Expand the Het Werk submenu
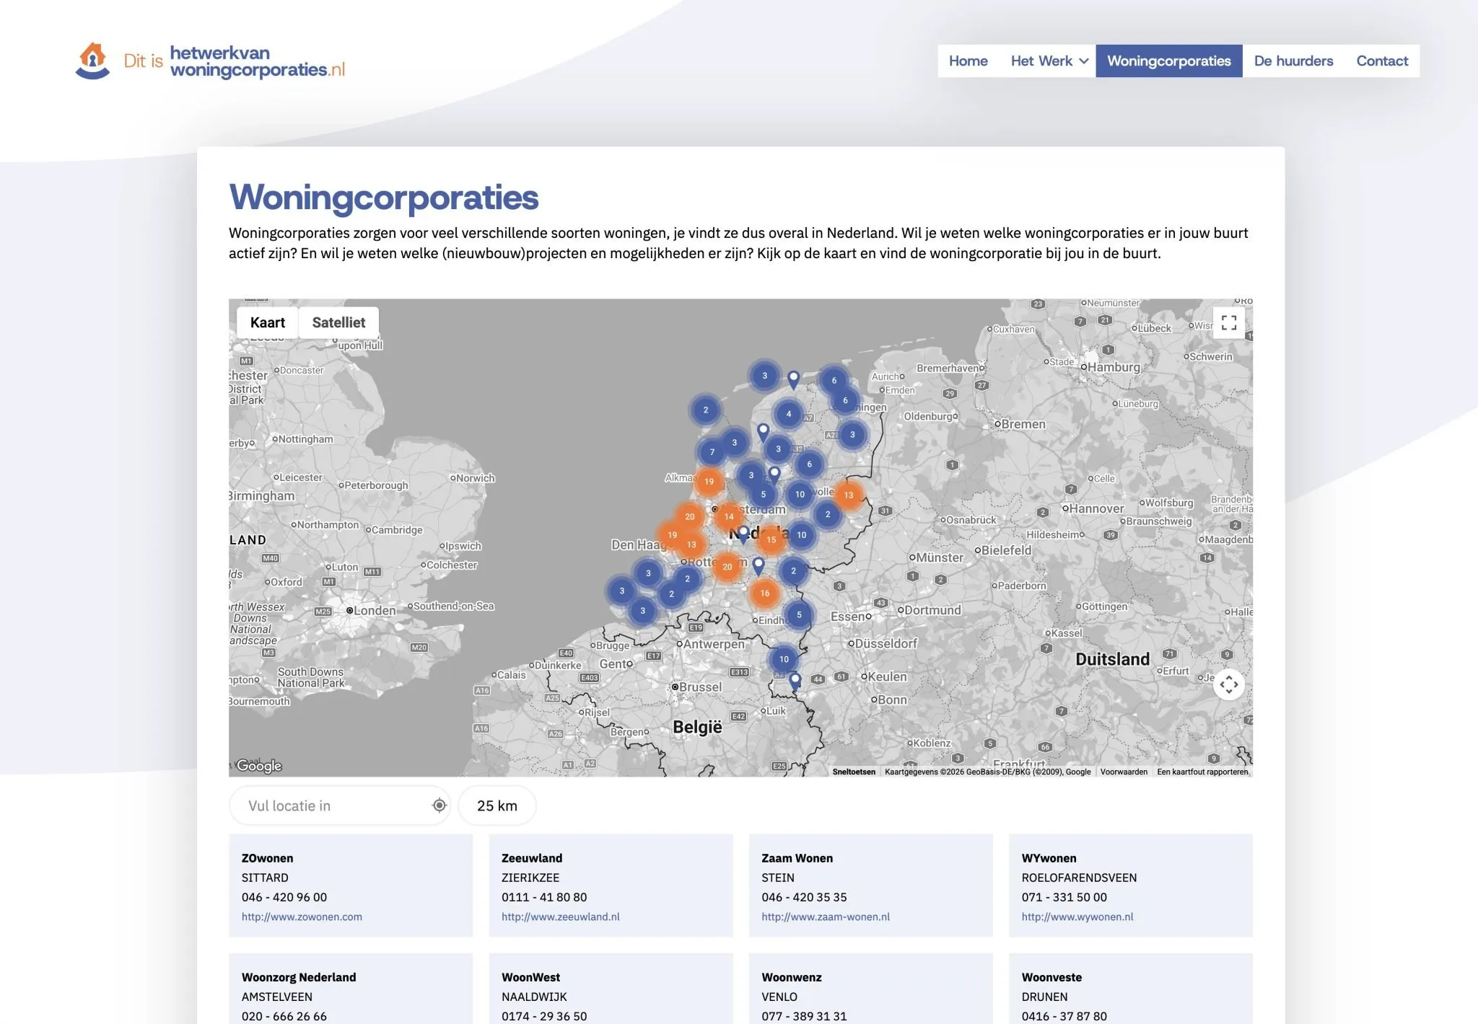Viewport: 1478px width, 1024px height. 1049,61
